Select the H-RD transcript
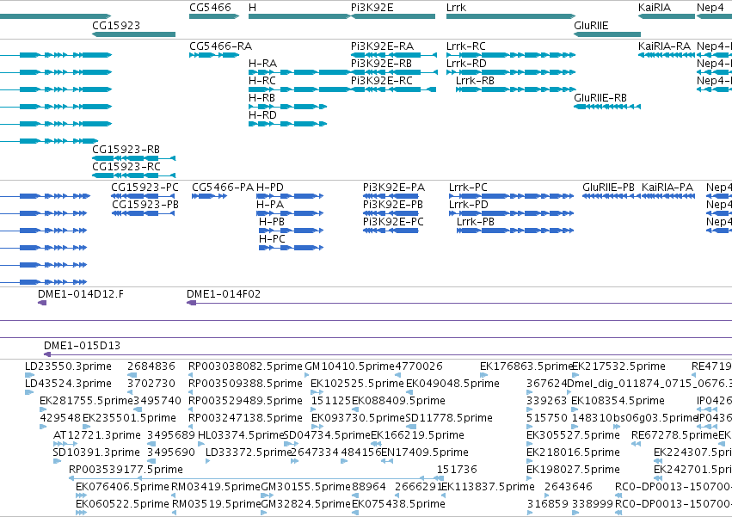732x517 pixels. pos(287,124)
